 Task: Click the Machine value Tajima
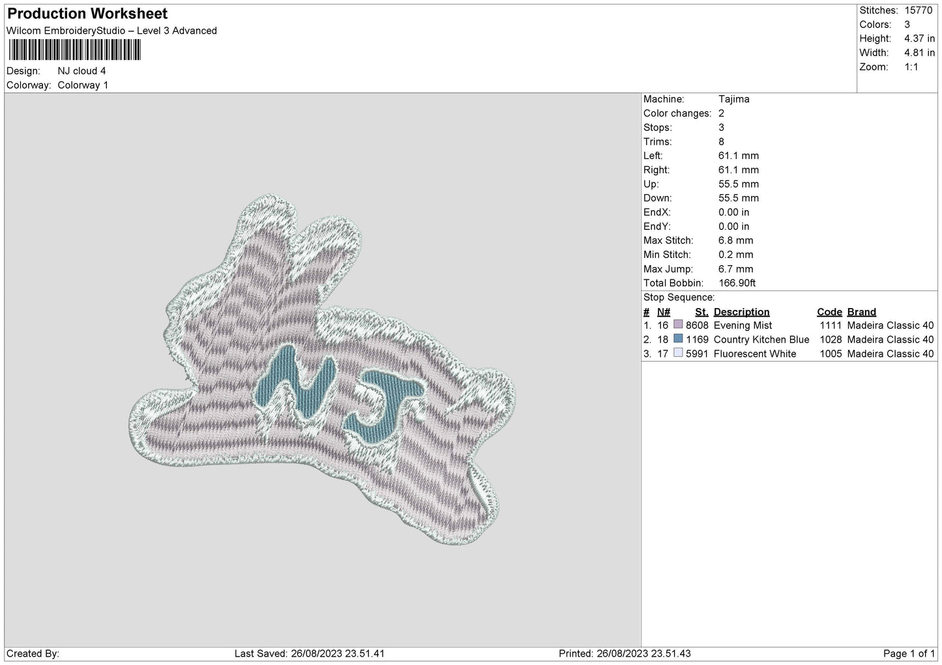[x=734, y=99]
